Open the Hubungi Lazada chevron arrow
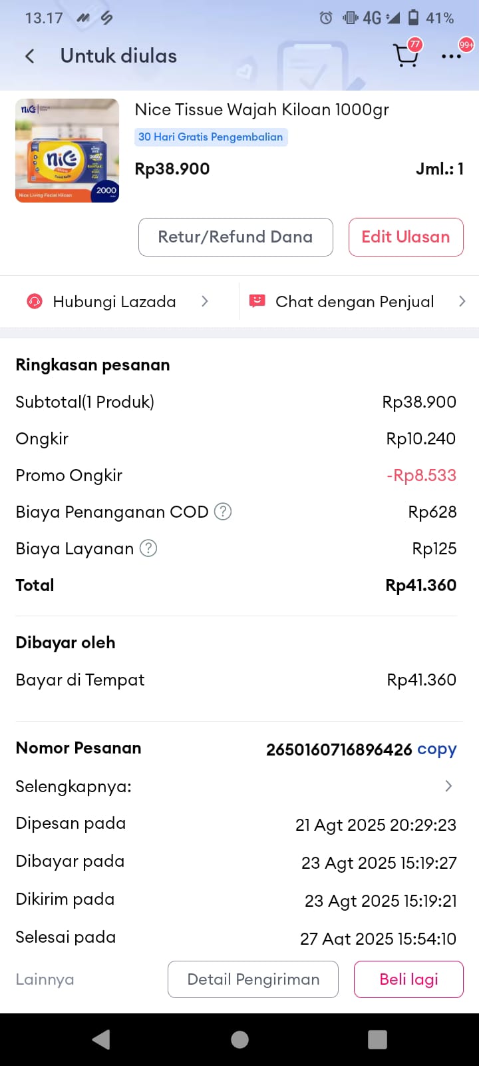479x1066 pixels. (204, 302)
